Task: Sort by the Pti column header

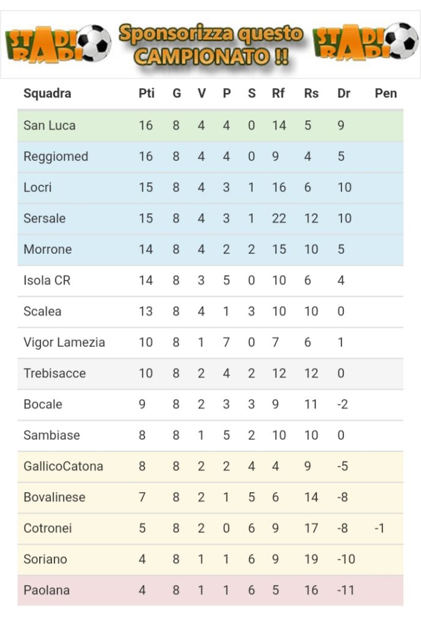Action: [146, 94]
